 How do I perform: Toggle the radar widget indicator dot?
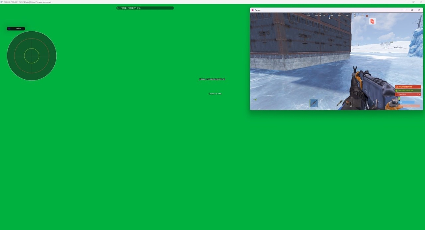pyautogui.click(x=9, y=28)
